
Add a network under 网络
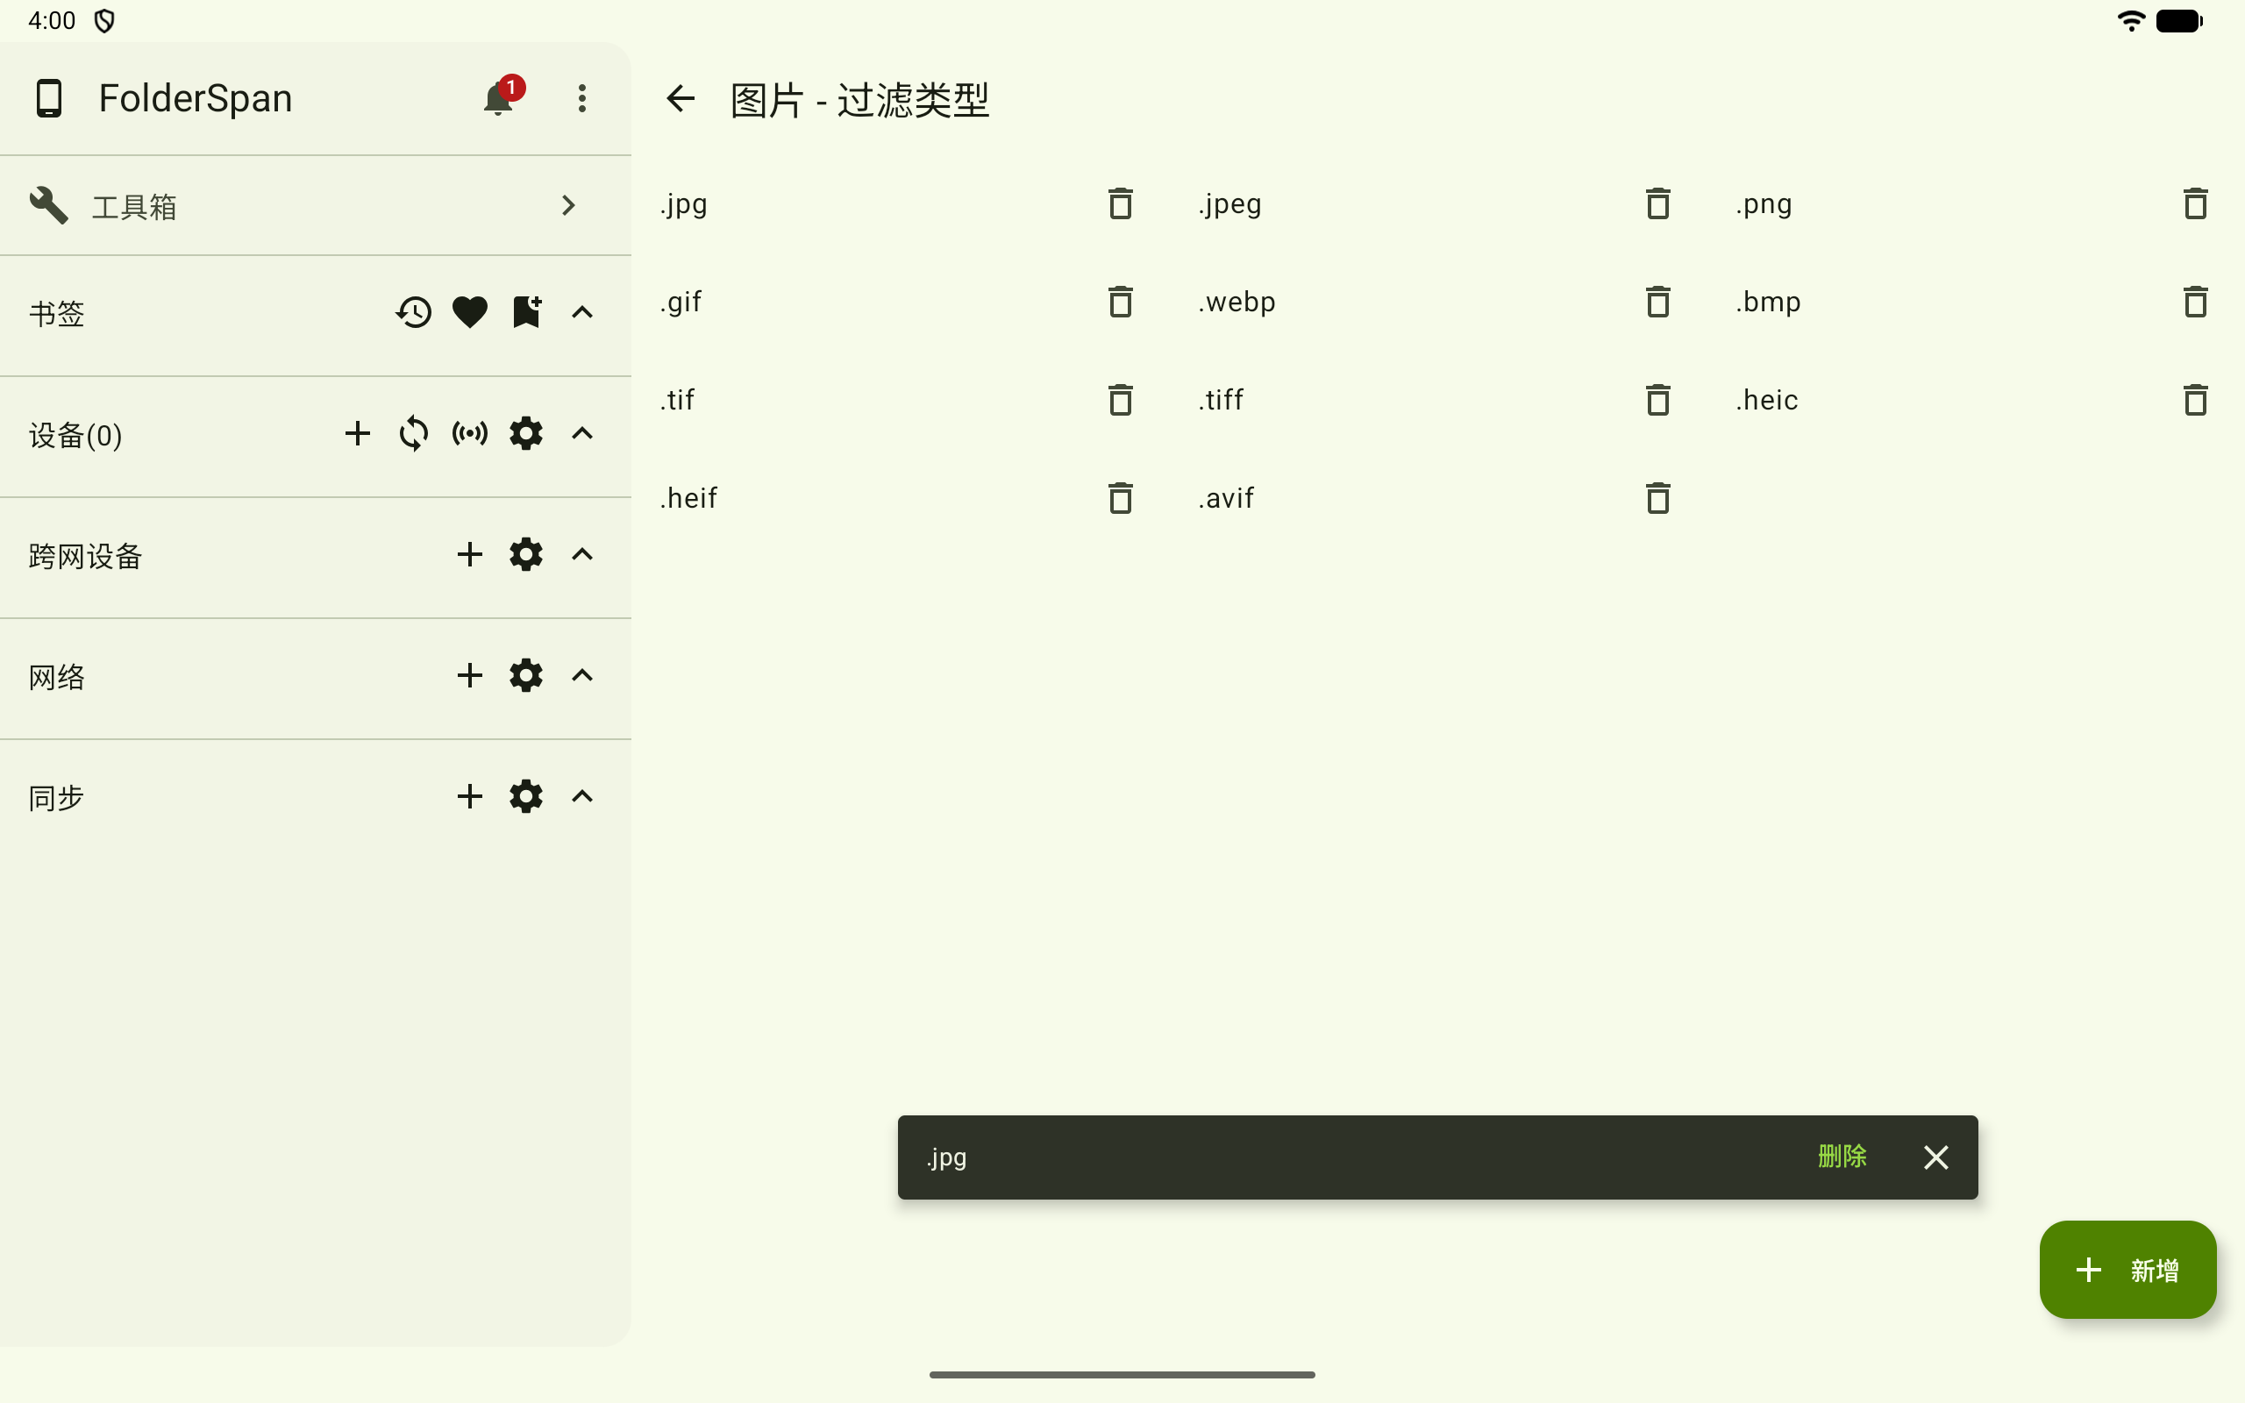coord(469,675)
